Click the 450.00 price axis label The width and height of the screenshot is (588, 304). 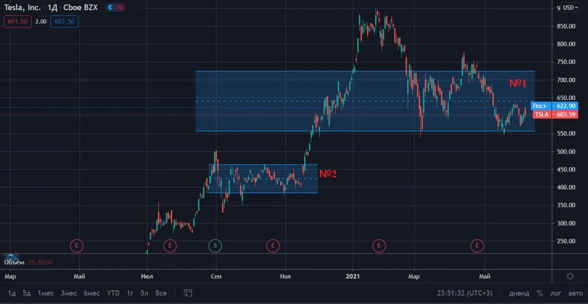click(565, 169)
